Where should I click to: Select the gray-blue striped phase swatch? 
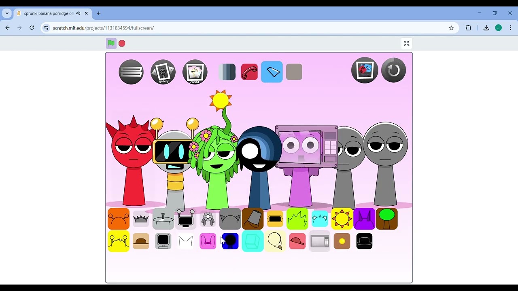227,72
